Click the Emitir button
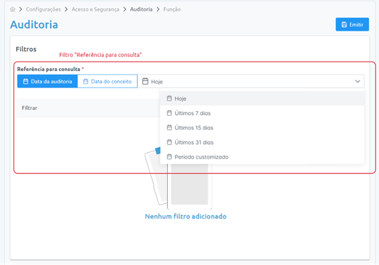The image size is (379, 265). point(352,25)
